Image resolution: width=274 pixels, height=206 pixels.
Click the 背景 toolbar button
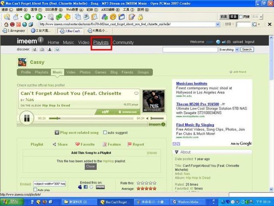tap(233, 17)
